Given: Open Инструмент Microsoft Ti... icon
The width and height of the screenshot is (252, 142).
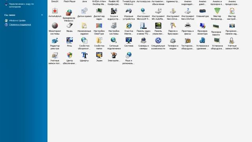Looking at the screenshot, I should (x=143, y=11).
